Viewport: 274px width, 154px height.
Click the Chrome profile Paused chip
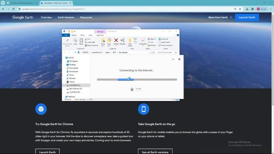click(x=262, y=9)
